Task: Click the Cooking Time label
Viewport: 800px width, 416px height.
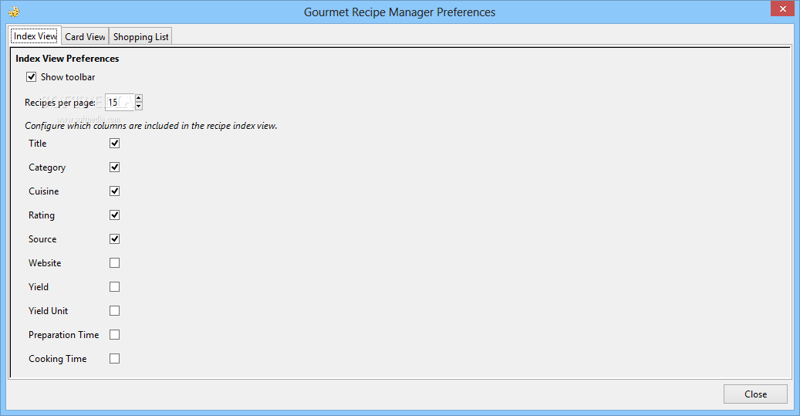Action: (58, 359)
